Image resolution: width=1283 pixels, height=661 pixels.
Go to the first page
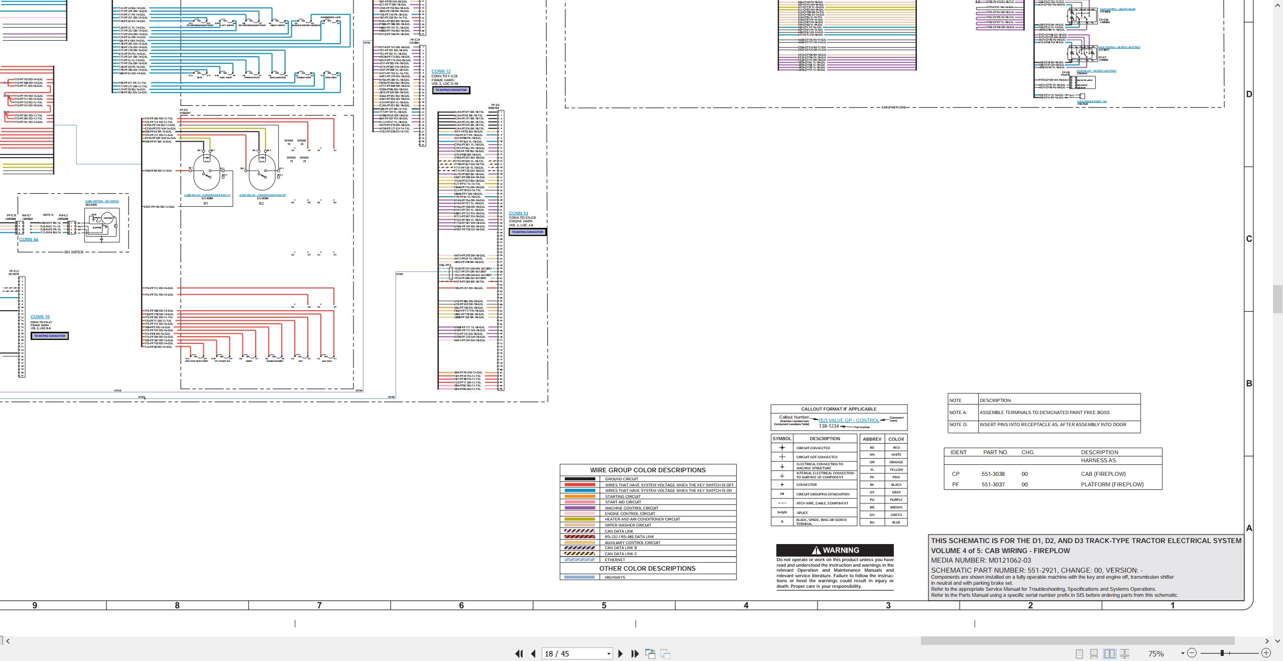(519, 653)
